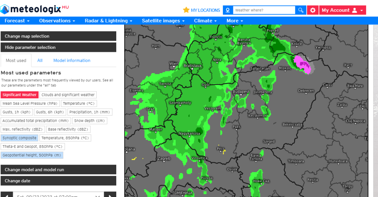
Task: Open settings with the gear icon
Action: (313, 10)
